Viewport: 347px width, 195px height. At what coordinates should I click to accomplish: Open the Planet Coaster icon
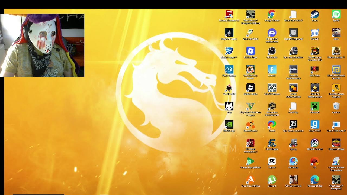pos(229,69)
